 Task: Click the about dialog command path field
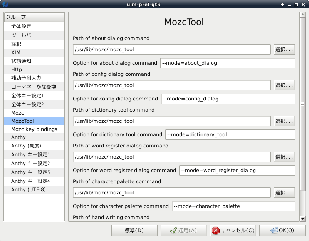pyautogui.click(x=171, y=49)
